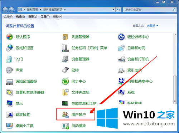This screenshot has width=179, height=133.
Task: Click the 自动播放 label text
Action: pyautogui.click(x=78, y=126)
